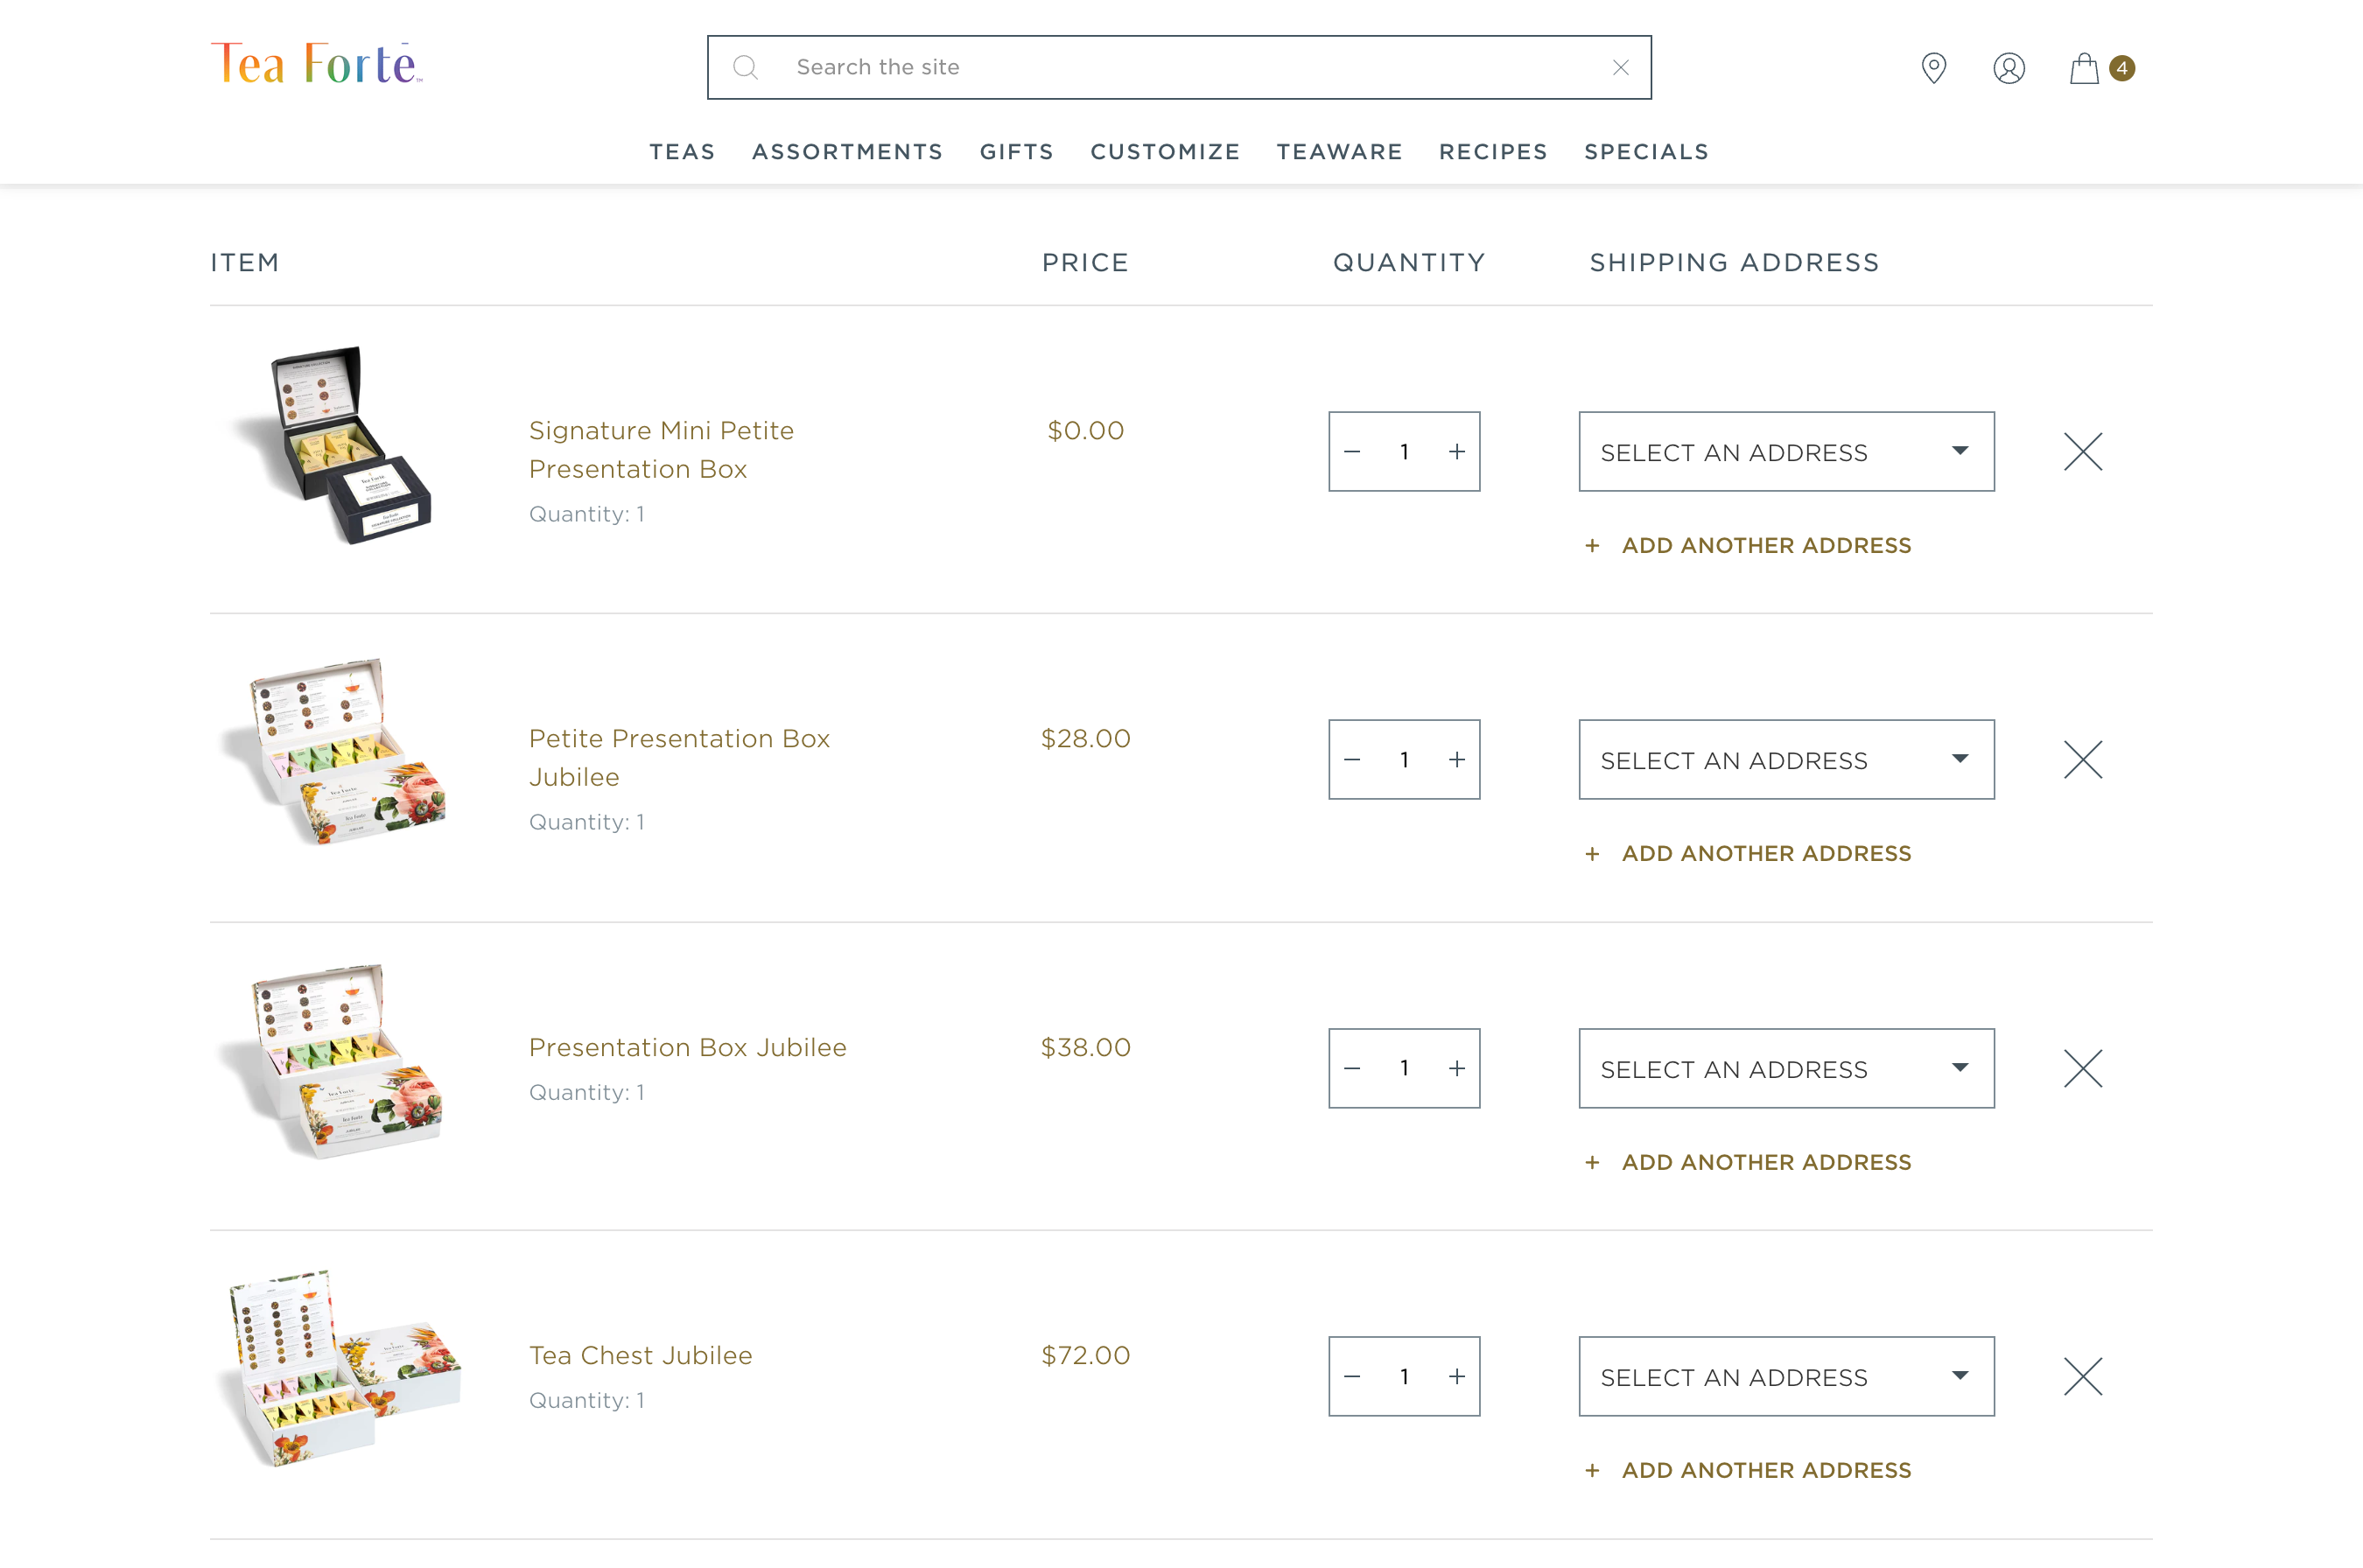Screen dimensions: 2363x1568
Task: Open the Teas menu
Action: [x=682, y=152]
